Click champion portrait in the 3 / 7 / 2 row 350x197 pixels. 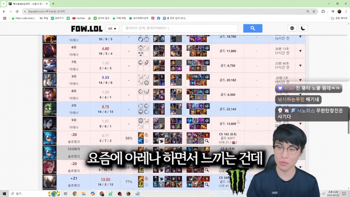(50, 138)
